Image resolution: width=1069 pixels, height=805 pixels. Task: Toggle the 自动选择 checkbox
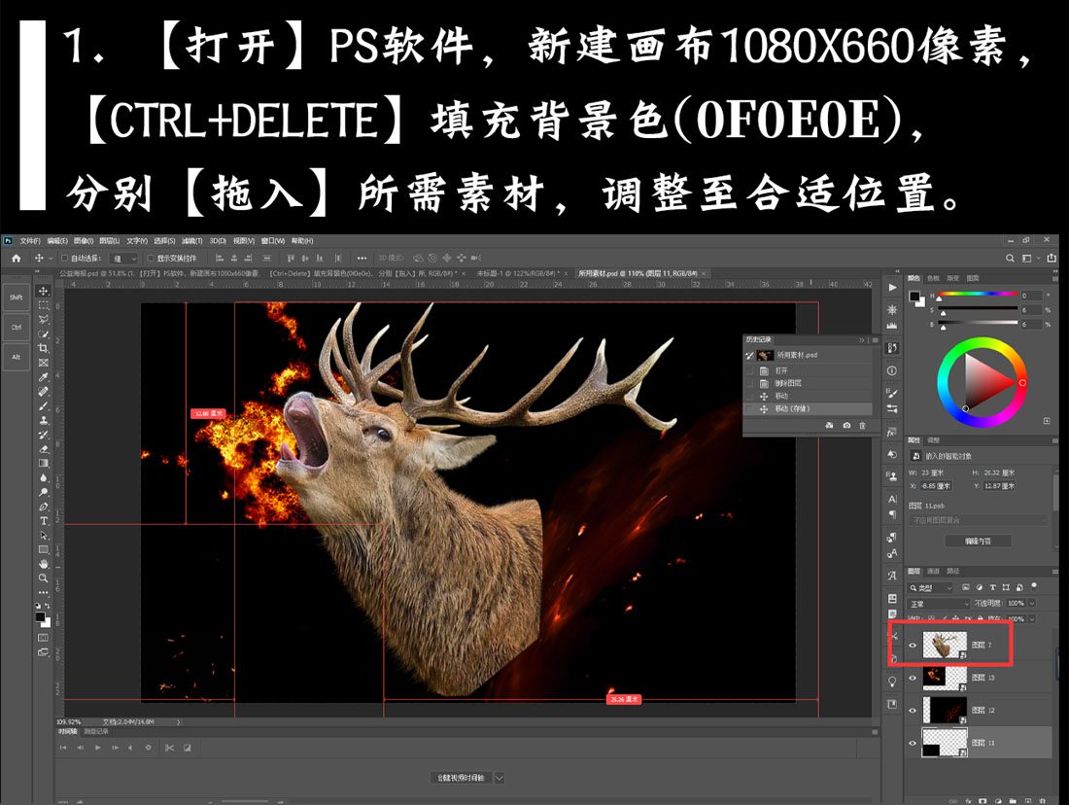pyautogui.click(x=65, y=258)
